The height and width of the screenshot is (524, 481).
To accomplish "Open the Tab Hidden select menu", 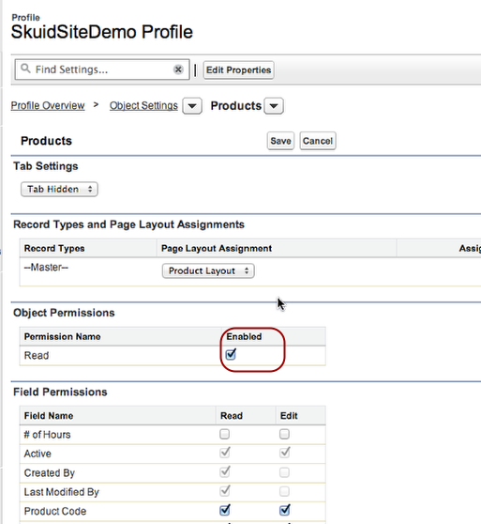I will (59, 189).
